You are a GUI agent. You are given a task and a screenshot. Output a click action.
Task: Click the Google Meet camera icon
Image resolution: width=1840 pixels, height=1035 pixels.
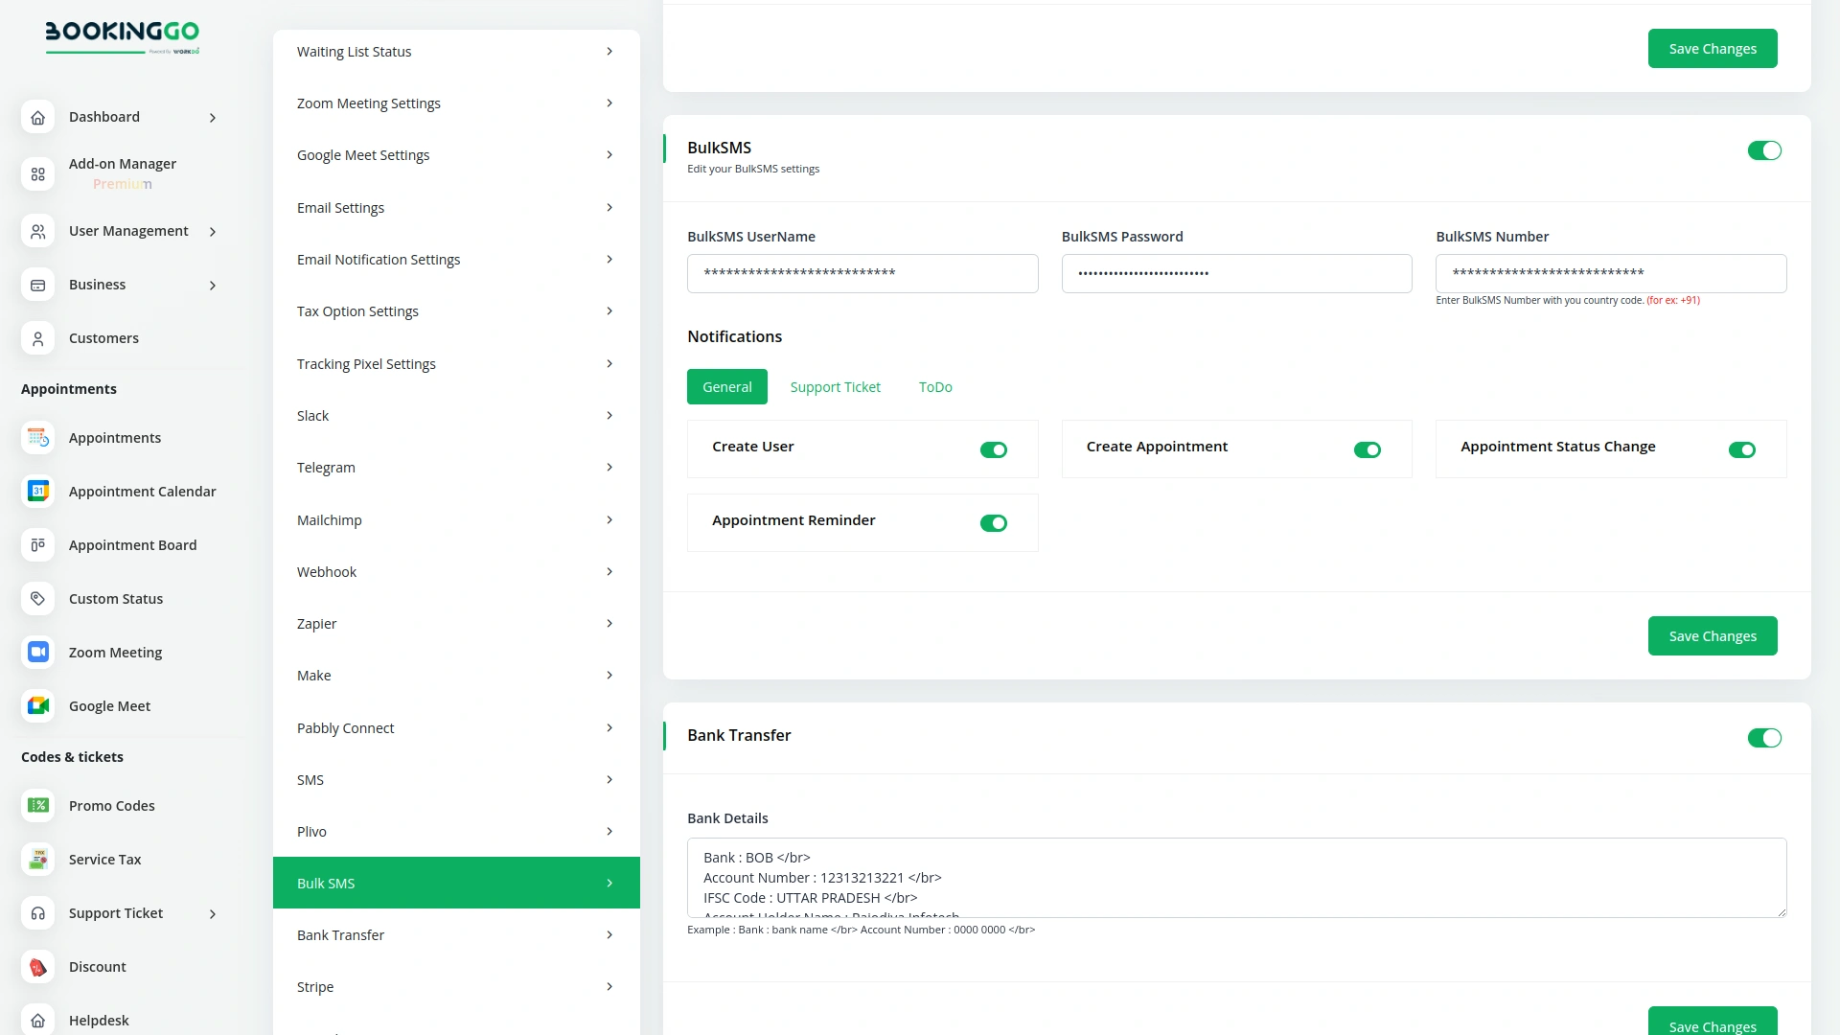pyautogui.click(x=37, y=705)
